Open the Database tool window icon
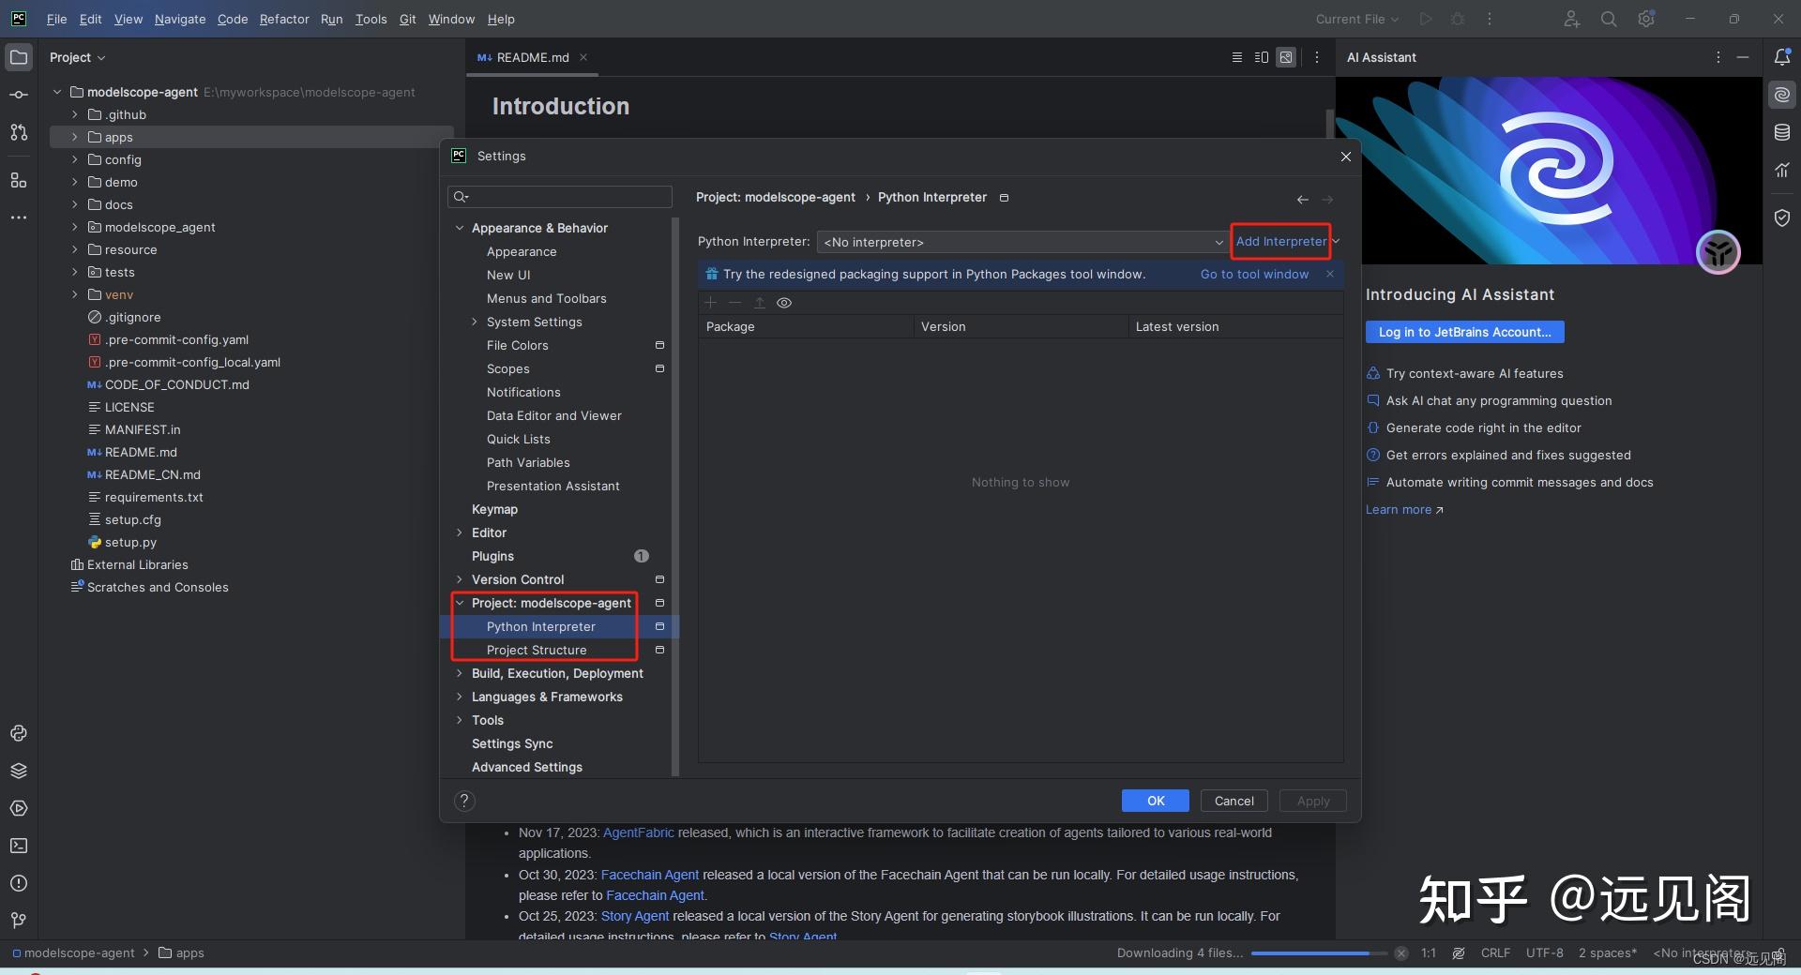1801x975 pixels. tap(1781, 132)
